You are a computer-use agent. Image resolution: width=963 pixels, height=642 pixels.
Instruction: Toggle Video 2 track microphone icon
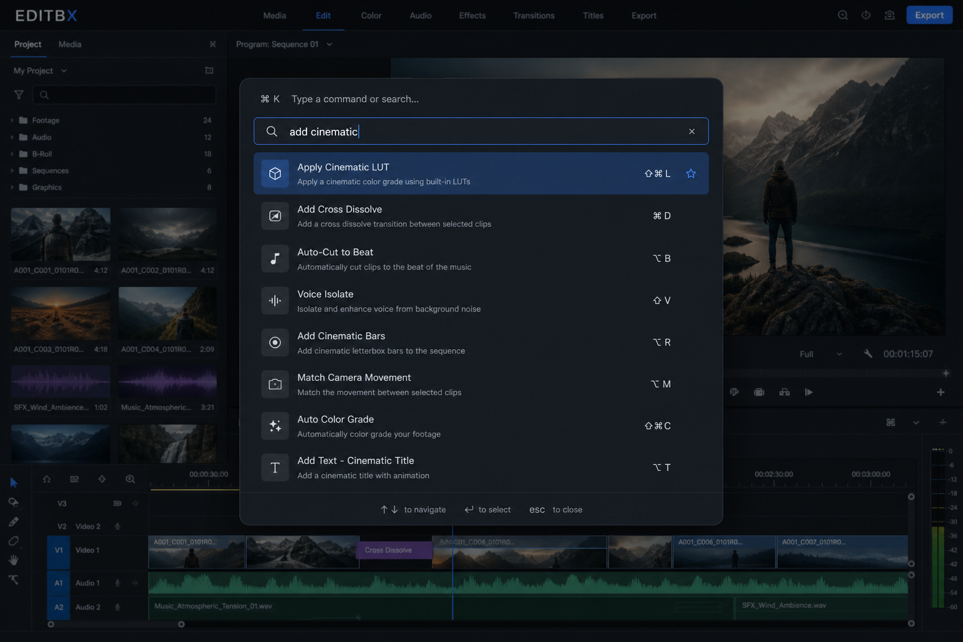117,527
